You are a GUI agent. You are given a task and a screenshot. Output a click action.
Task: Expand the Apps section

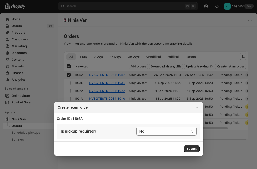(10, 112)
